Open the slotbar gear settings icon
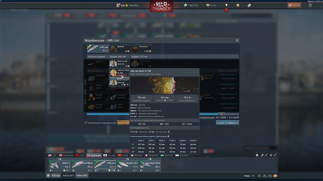The height and width of the screenshot is (181, 323). click(257, 155)
